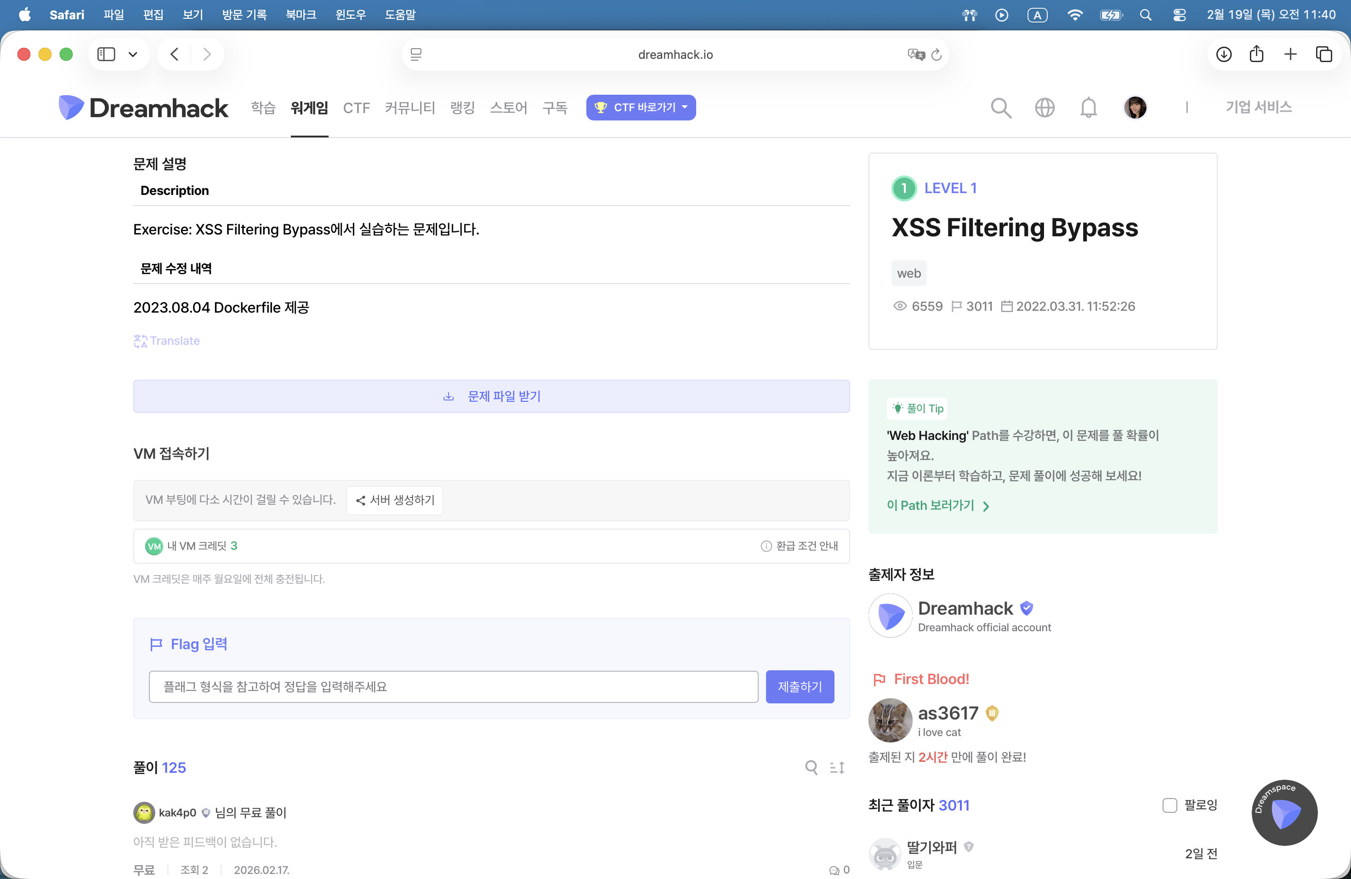Open the notifications bell icon

(1088, 108)
